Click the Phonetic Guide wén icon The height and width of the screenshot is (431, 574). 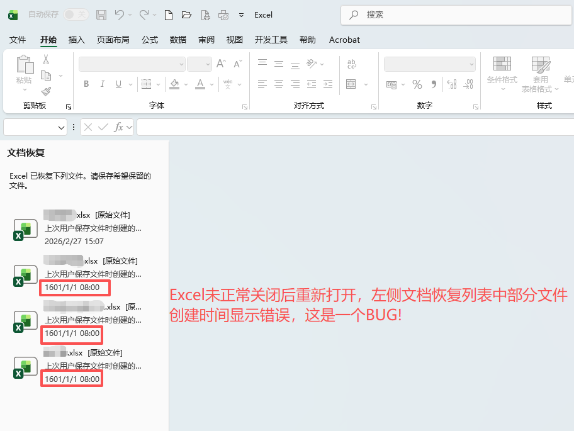228,84
